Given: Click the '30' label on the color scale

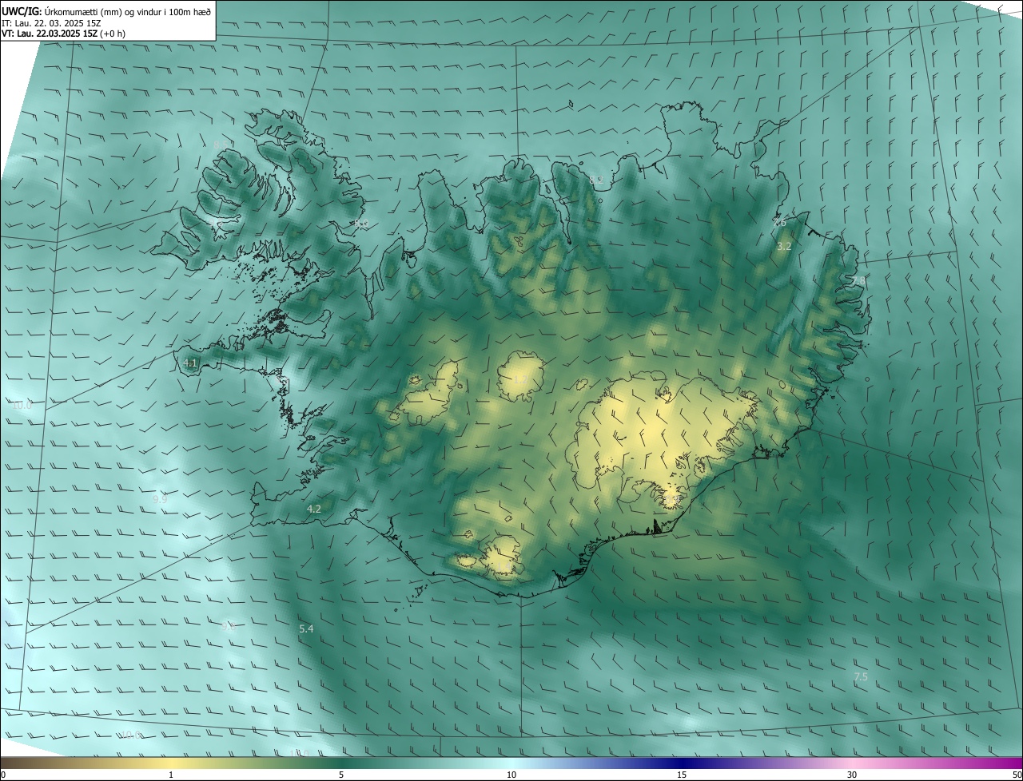Looking at the screenshot, I should click(x=852, y=775).
